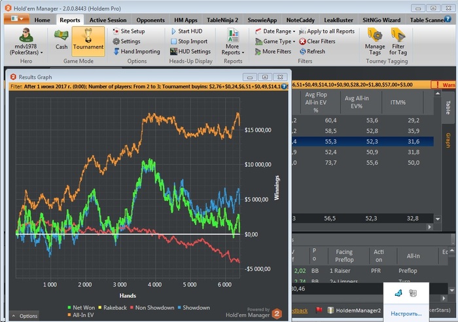Screen dimensions: 458x322
Task: Click the table scroll right arrow
Action: [x=429, y=226]
